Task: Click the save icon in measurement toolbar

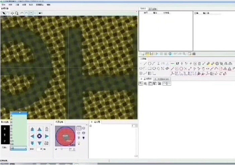Action: (x=152, y=53)
